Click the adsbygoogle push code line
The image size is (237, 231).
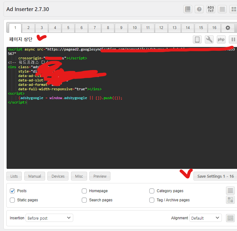tap(70, 98)
